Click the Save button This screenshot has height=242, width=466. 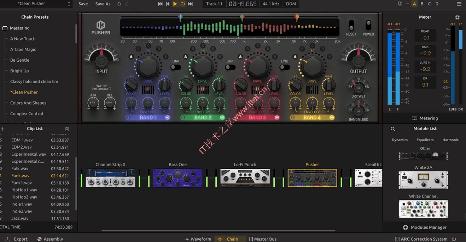[83, 4]
